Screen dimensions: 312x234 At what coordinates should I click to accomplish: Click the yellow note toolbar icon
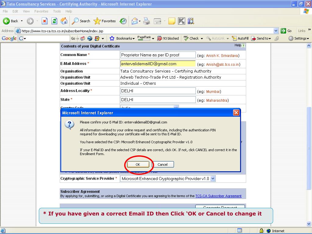click(x=172, y=21)
